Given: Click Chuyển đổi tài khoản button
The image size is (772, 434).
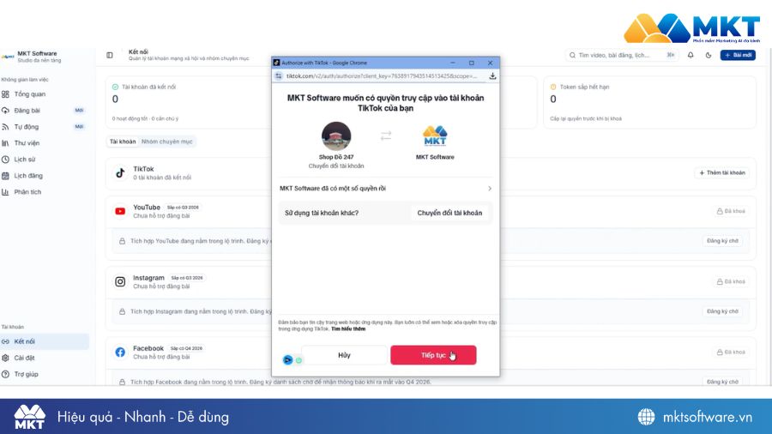Looking at the screenshot, I should (x=449, y=213).
